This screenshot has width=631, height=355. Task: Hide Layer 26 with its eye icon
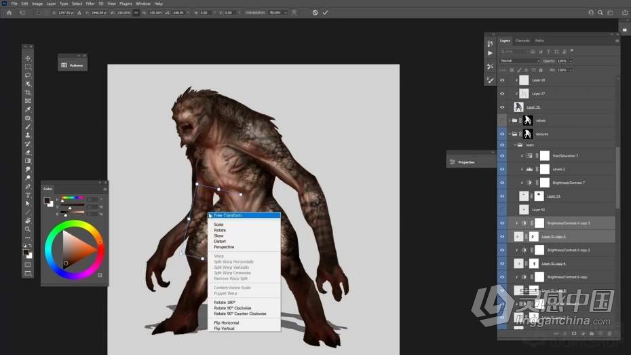(502, 107)
